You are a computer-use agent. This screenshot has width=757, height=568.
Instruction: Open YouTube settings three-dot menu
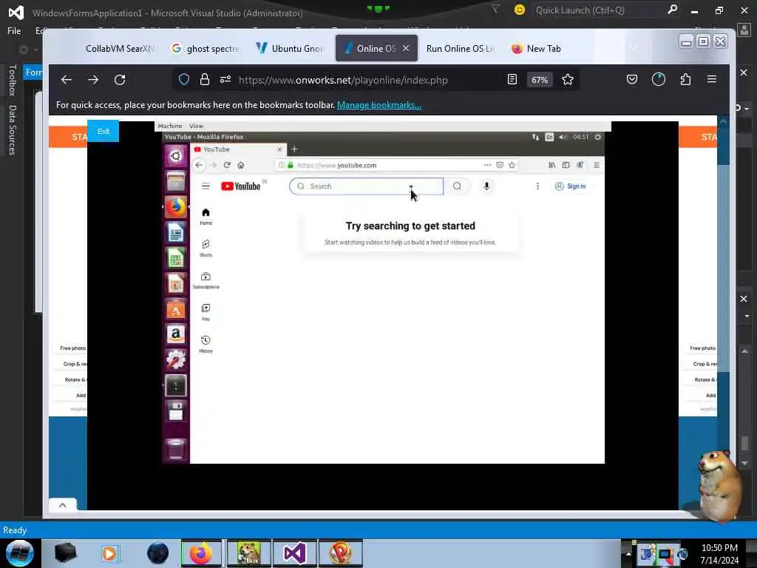click(x=537, y=186)
